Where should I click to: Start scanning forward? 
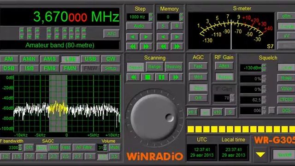pos(176,77)
